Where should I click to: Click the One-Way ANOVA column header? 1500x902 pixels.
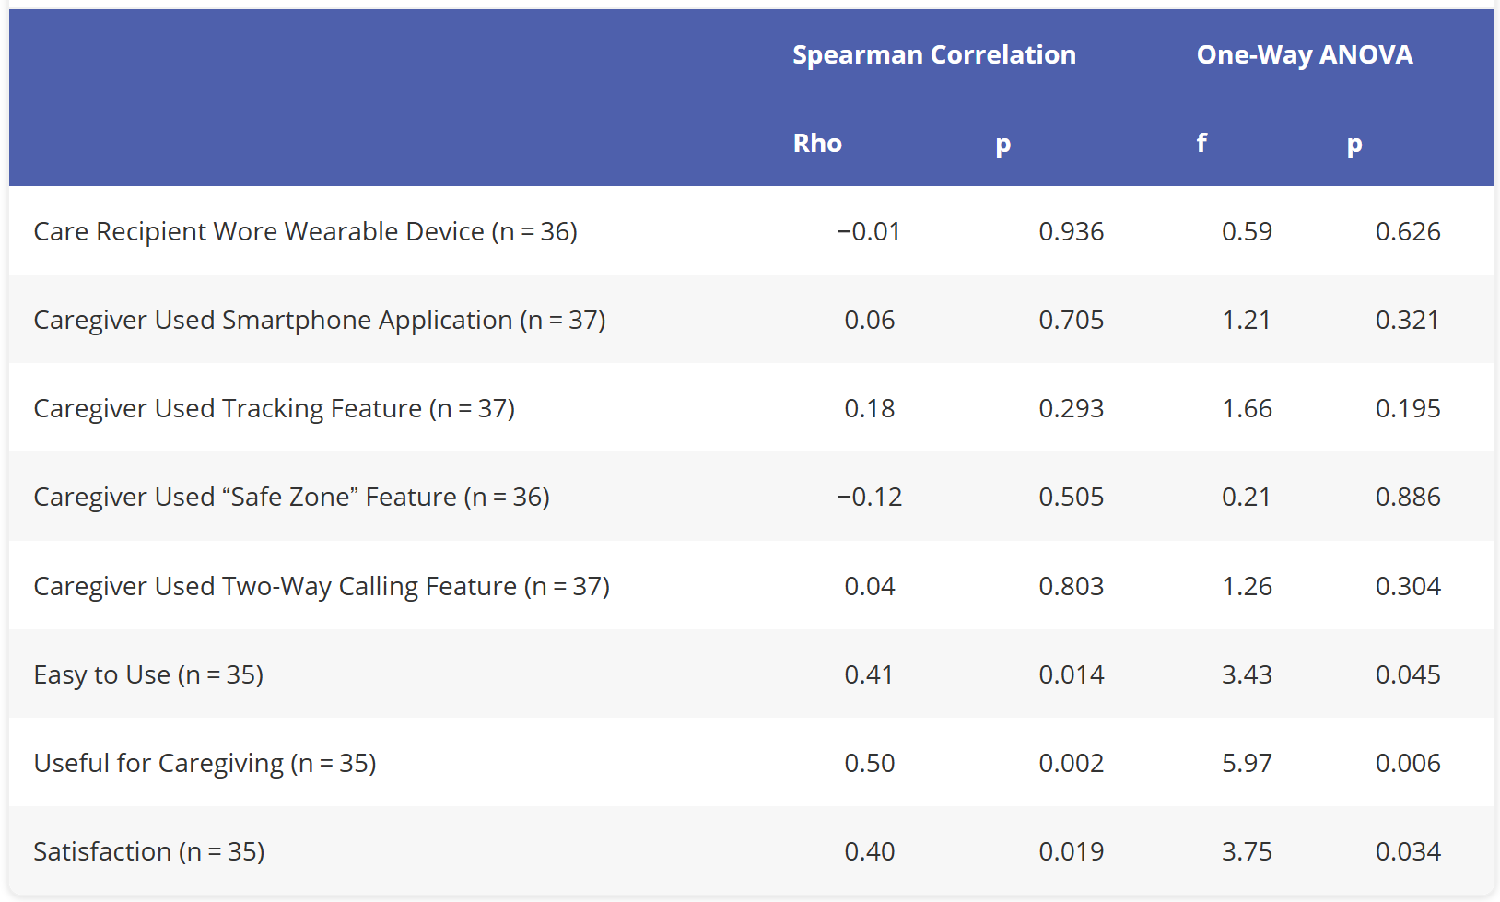1305,55
